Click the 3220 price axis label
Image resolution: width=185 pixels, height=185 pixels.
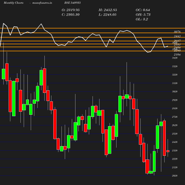pos(175,75)
